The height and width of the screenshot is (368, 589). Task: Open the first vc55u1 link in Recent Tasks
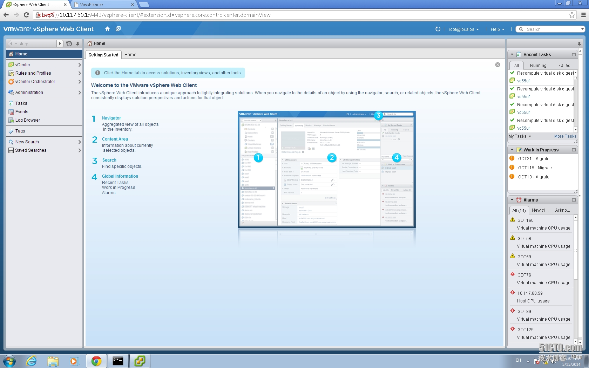[x=524, y=81]
